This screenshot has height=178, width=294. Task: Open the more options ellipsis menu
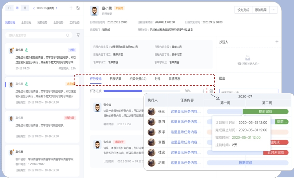(273, 10)
